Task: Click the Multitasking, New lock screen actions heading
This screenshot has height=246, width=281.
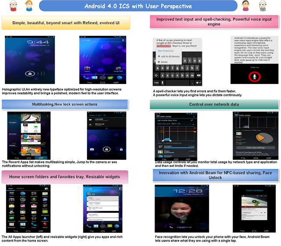Action: [65, 104]
